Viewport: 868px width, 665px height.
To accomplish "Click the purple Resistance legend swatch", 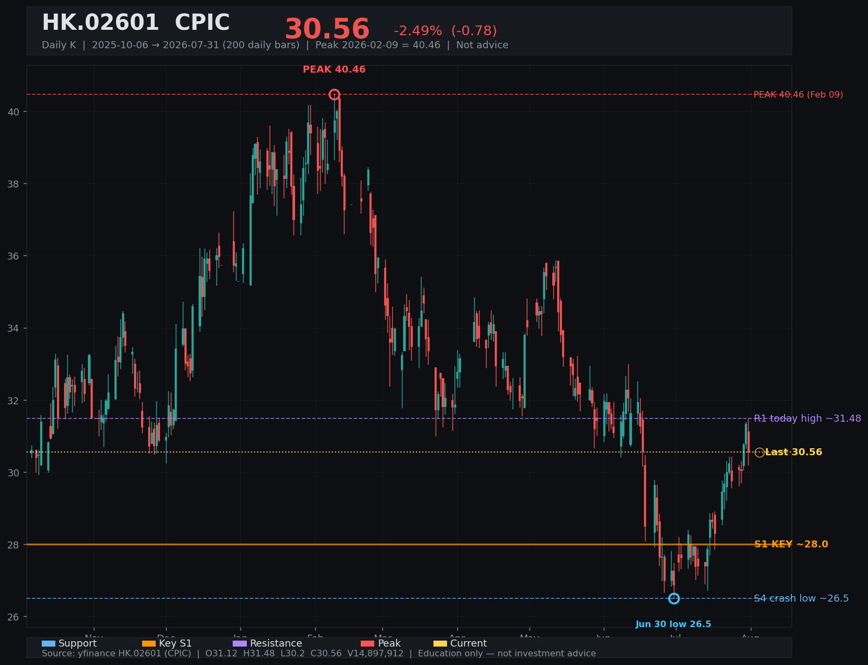I will point(240,643).
